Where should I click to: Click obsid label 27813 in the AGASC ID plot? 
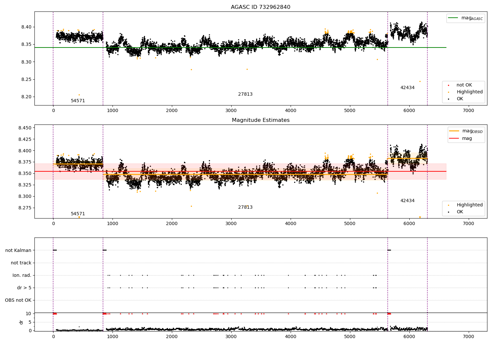coord(245,94)
